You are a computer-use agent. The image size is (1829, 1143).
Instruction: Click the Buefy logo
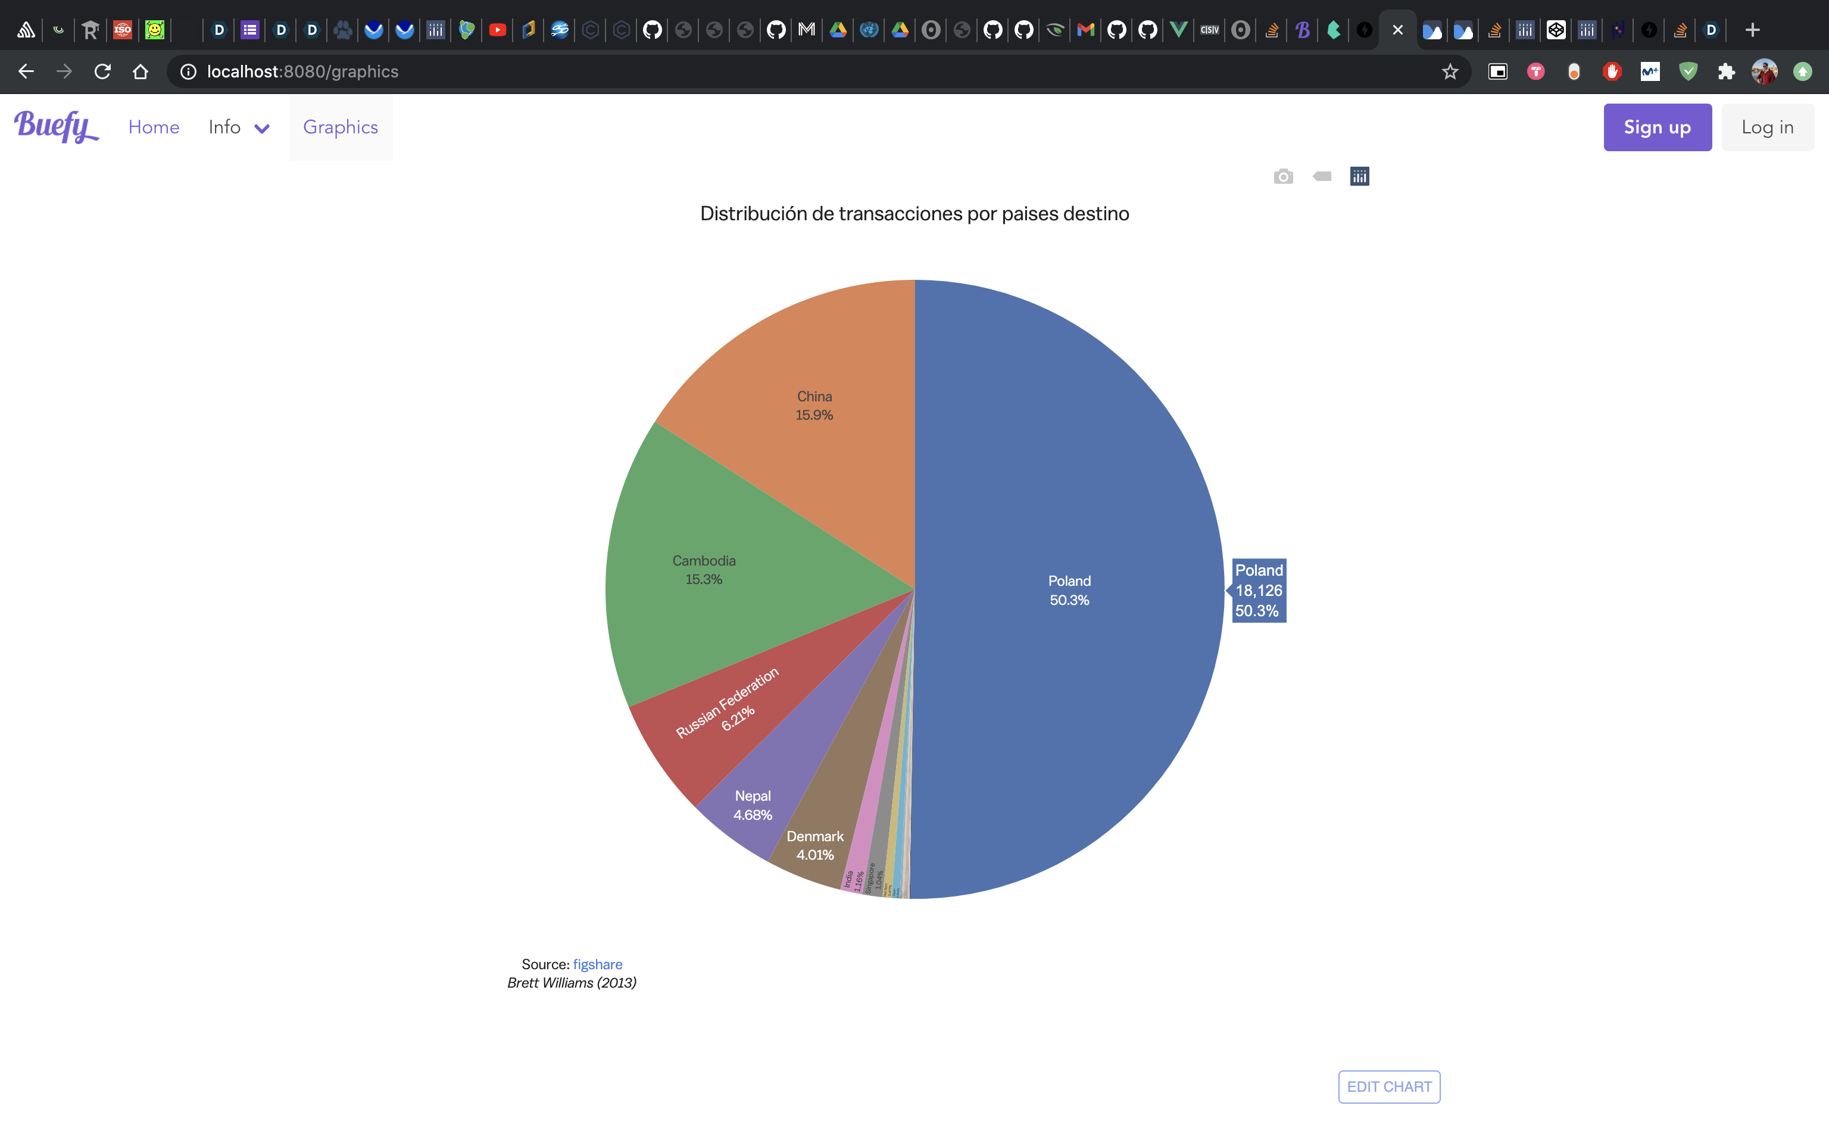56,126
